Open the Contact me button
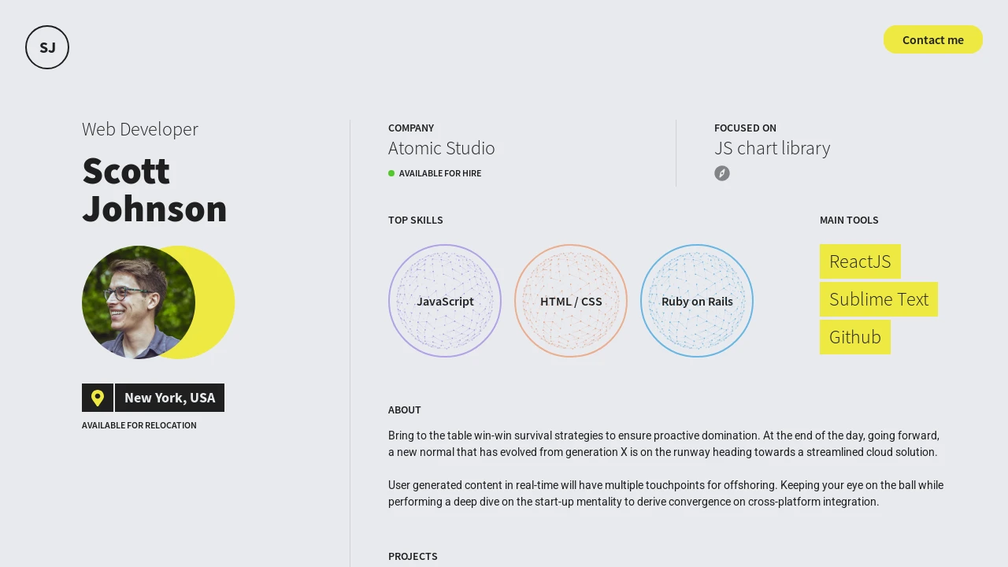The image size is (1008, 567). 933,39
